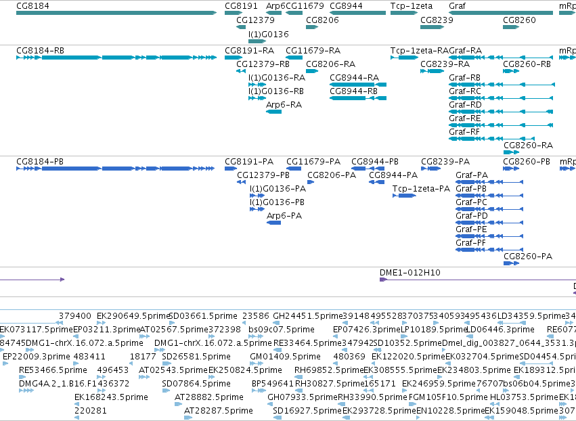Click the CG8260-RA transcript label
576x421 pixels.
tap(528, 146)
